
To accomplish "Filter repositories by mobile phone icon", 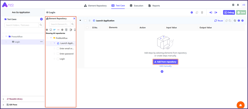I will coord(75,30).
